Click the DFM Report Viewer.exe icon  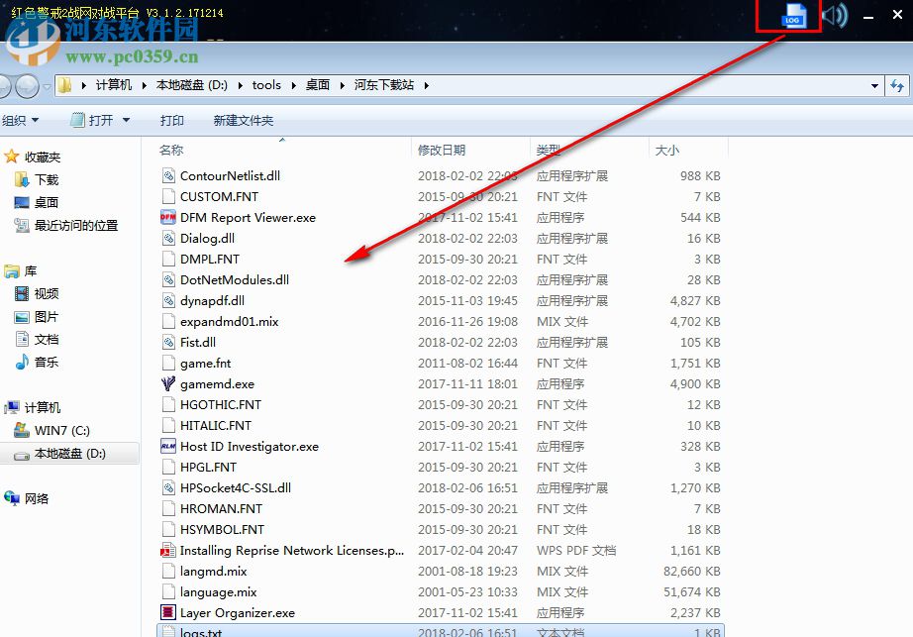click(168, 217)
